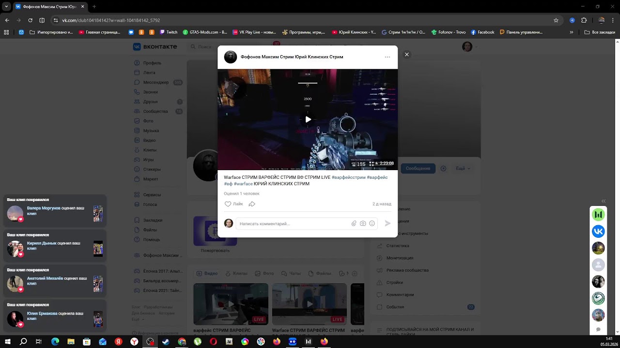Image resolution: width=620 pixels, height=348 pixels.
Task: Open the Клипы item in VK menu
Action: [150, 150]
